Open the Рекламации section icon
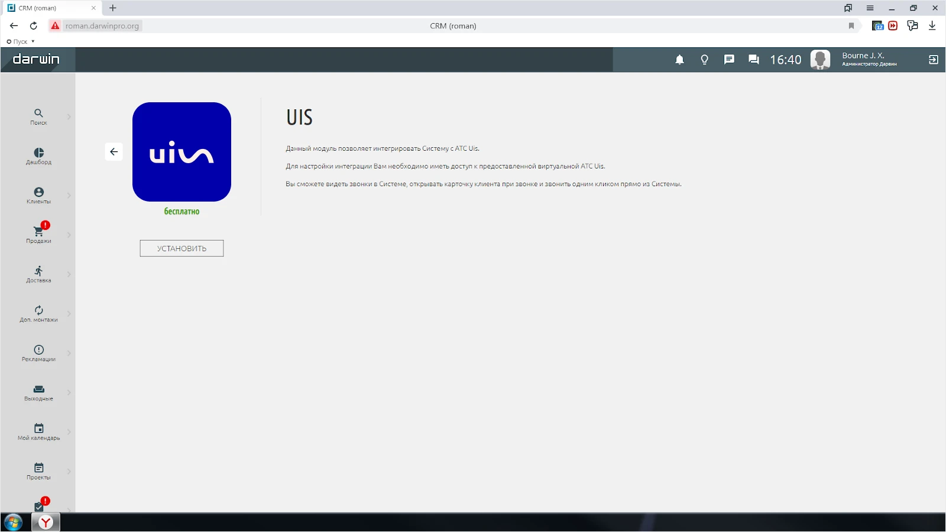The height and width of the screenshot is (532, 946). tap(38, 349)
